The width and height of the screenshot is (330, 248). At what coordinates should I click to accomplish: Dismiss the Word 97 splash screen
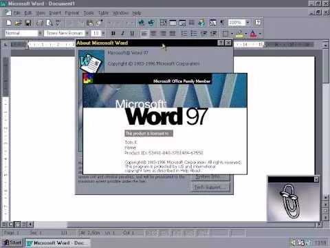click(165, 124)
